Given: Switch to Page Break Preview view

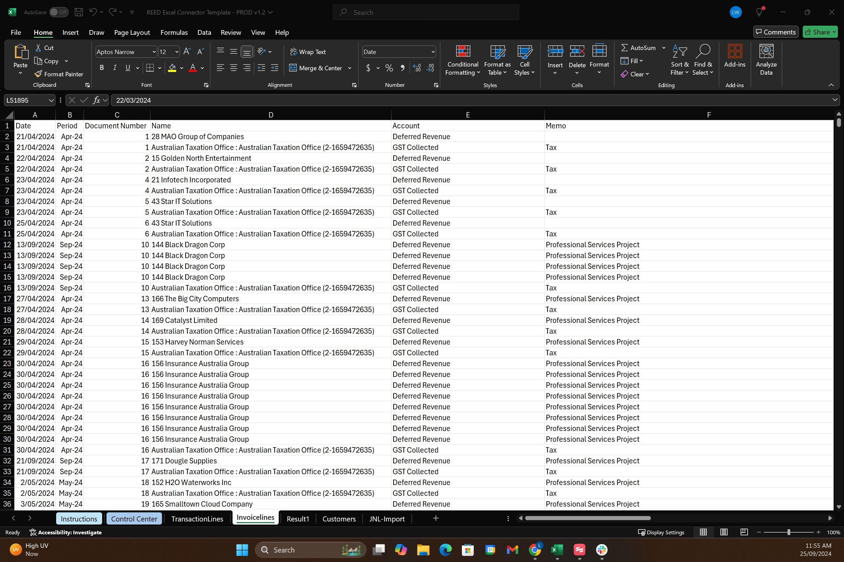Looking at the screenshot, I should (x=744, y=532).
